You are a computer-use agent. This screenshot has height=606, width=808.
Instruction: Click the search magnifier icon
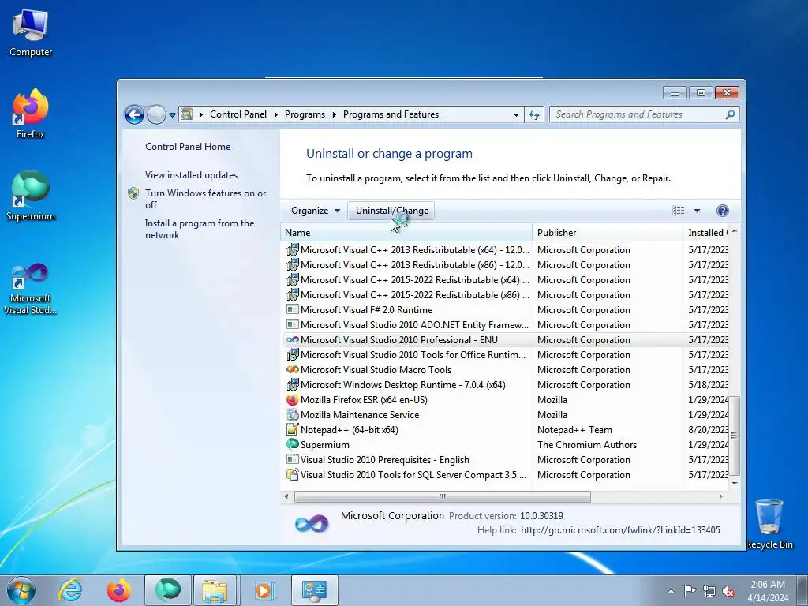(x=730, y=114)
